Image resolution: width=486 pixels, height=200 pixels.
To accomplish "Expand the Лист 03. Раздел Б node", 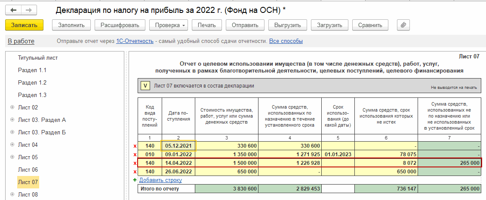I will [12, 132].
